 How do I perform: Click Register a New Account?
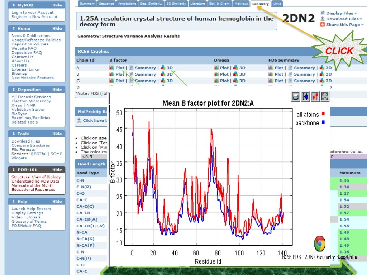pyautogui.click(x=34, y=16)
